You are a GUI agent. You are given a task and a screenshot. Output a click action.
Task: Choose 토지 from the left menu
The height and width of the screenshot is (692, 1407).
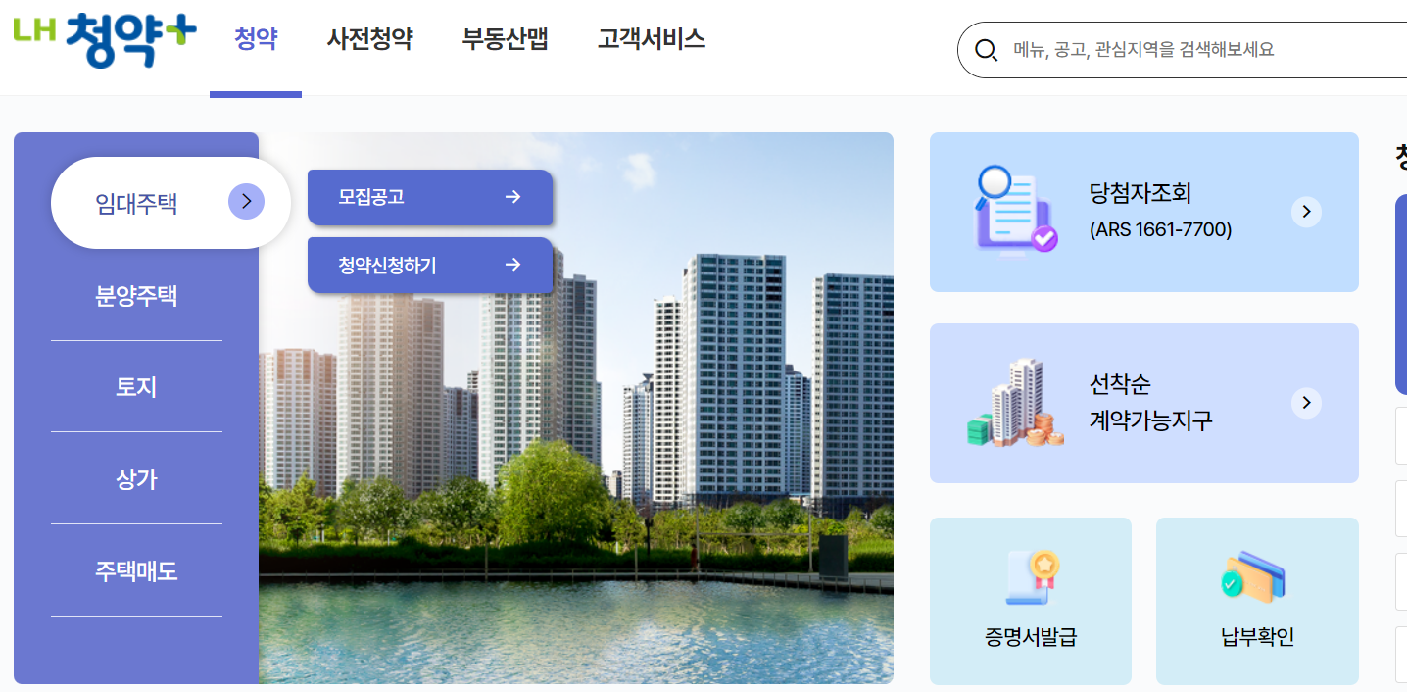click(136, 386)
